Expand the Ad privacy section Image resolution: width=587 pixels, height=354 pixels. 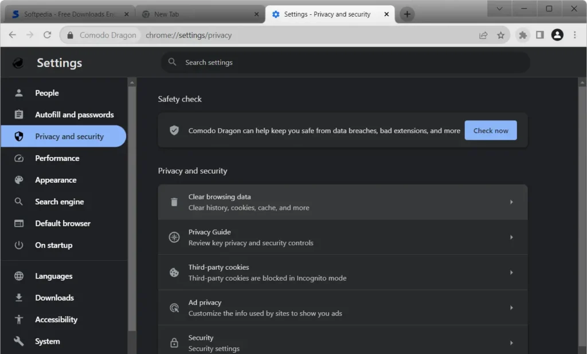[x=343, y=307]
